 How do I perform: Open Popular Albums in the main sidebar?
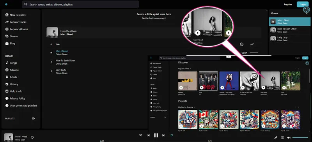pyautogui.click(x=17, y=29)
